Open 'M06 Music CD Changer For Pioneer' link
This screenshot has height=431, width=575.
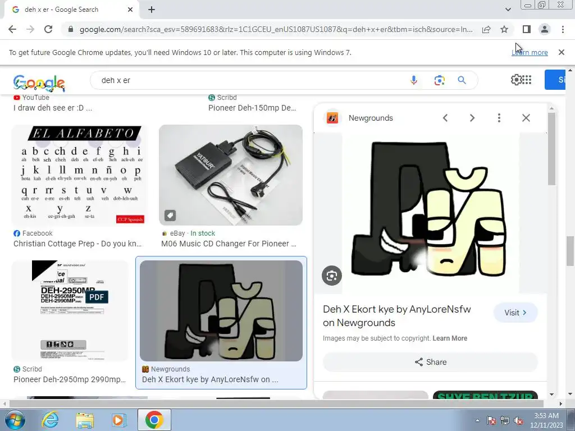pyautogui.click(x=229, y=244)
